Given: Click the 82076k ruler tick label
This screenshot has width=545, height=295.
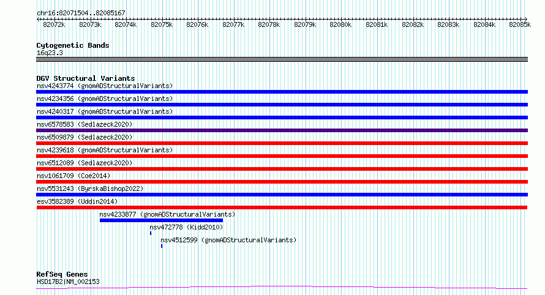Looking at the screenshot, I should (x=197, y=24).
